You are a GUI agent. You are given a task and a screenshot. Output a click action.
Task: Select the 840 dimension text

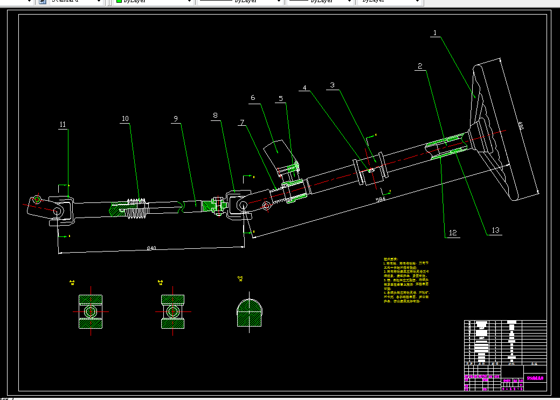151,248
